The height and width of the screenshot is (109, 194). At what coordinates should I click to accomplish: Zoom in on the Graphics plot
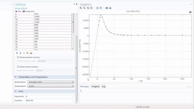point(81,8)
